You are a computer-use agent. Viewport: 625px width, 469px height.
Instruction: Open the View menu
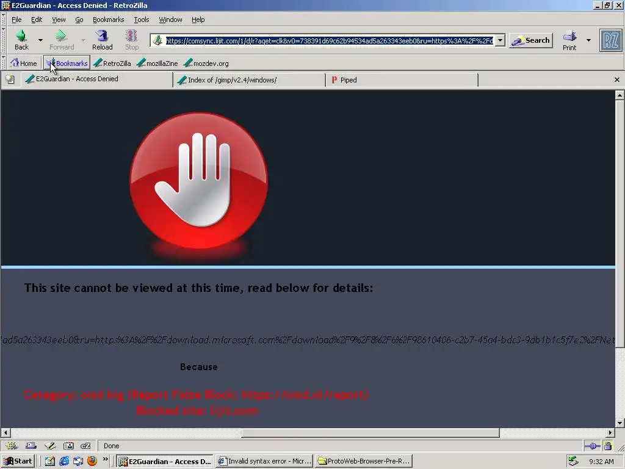59,20
